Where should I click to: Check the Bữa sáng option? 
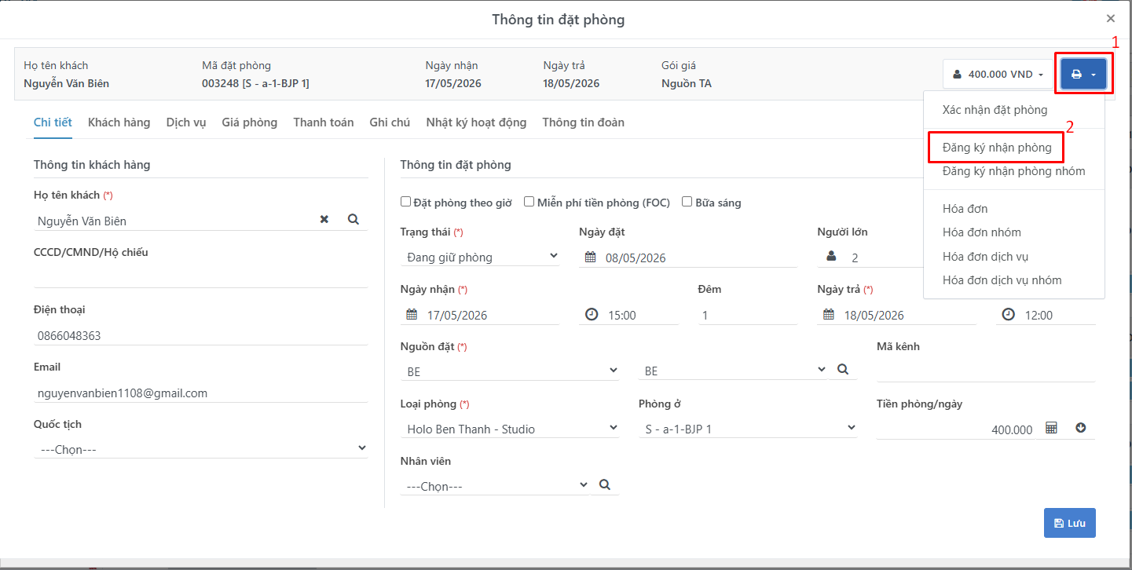tap(687, 202)
